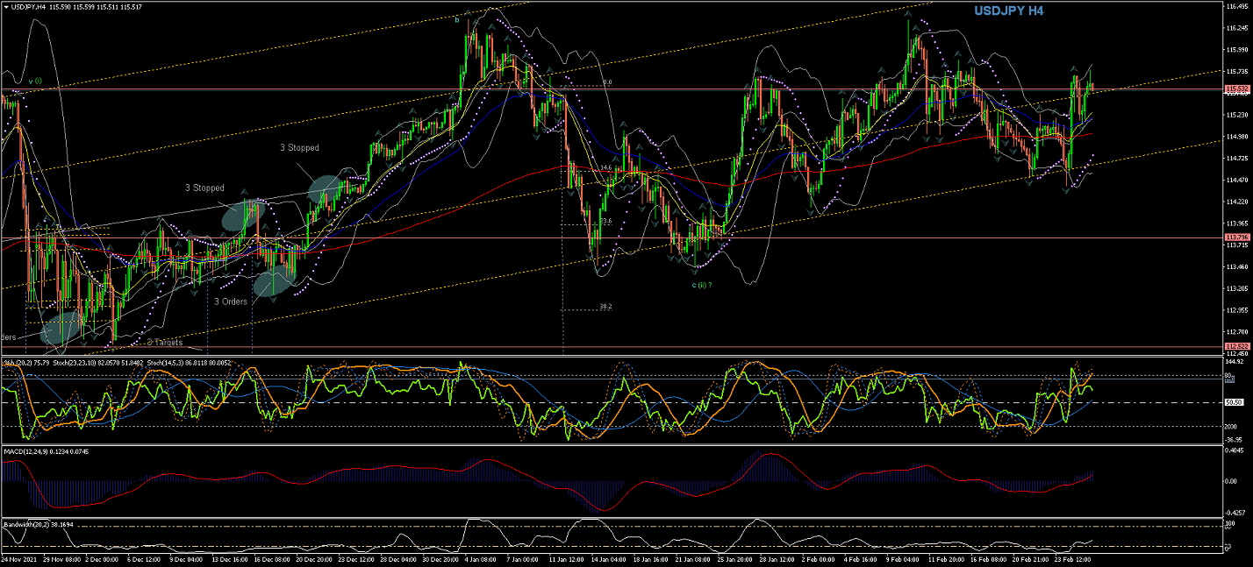The image size is (1253, 567).
Task: Click the USDJPY,H4 OHLC header text
Action: coord(77,6)
